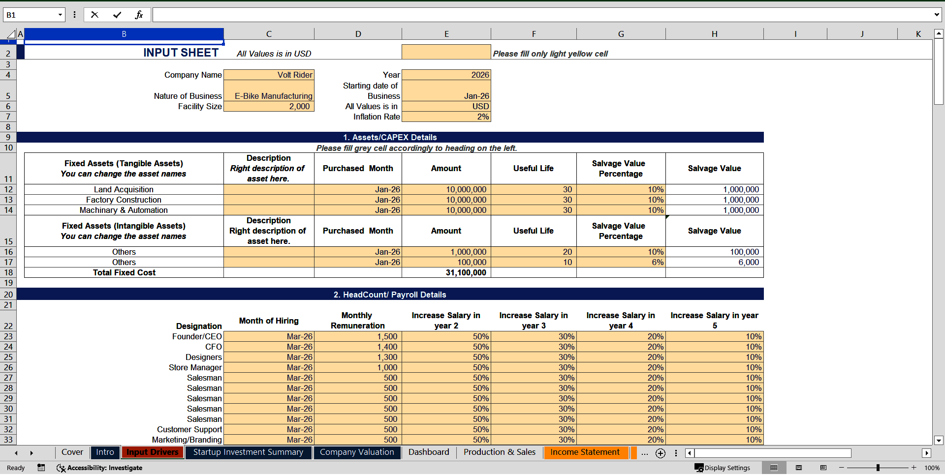Switch to Page Break Preview

(823, 468)
